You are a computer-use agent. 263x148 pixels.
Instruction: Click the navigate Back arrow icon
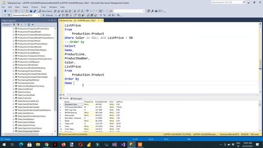point(5,11)
